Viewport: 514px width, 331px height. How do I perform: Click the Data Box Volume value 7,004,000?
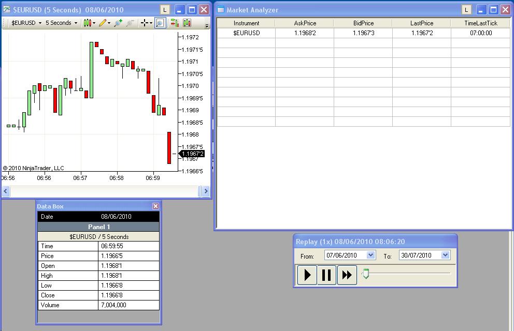click(x=128, y=305)
